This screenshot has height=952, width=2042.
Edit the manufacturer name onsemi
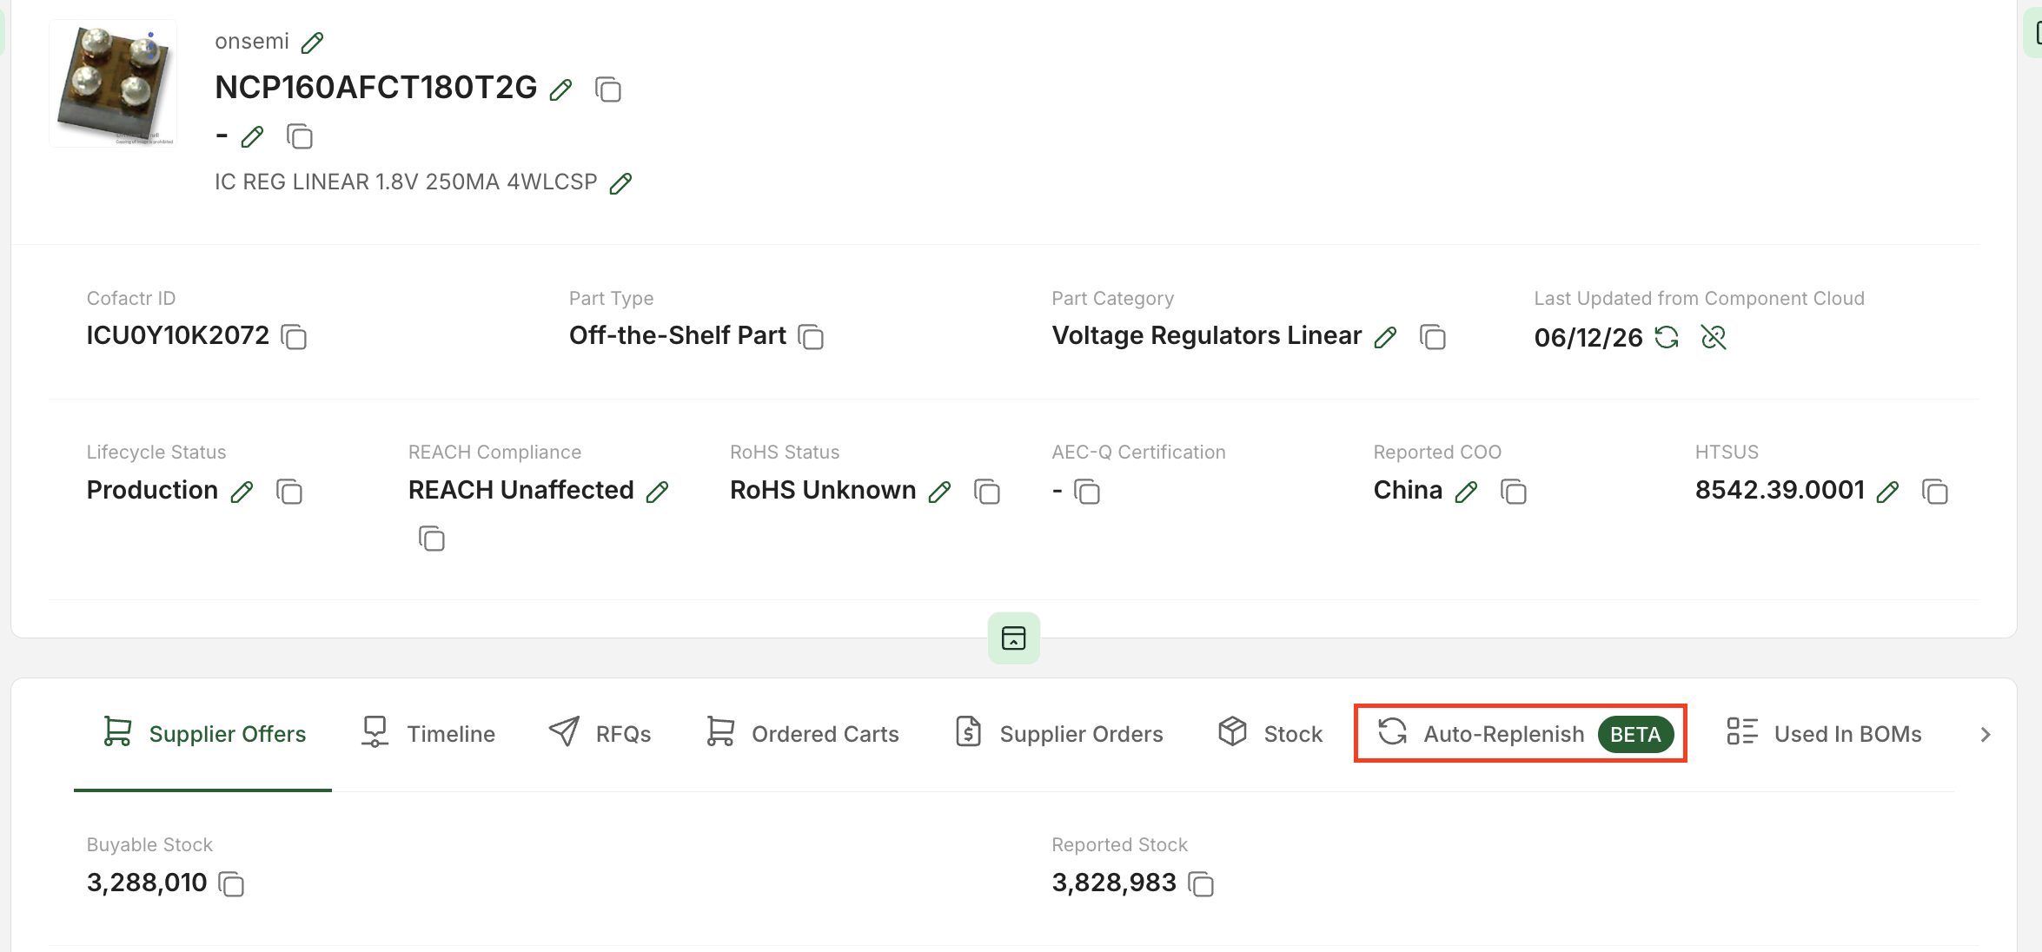(312, 42)
